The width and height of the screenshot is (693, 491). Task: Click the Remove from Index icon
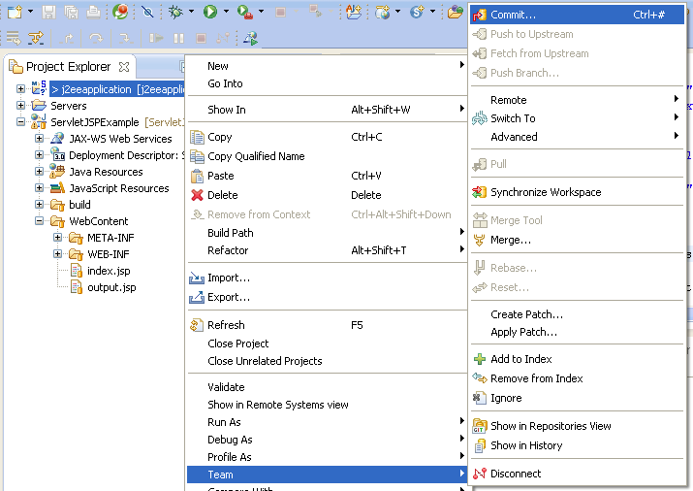click(480, 378)
